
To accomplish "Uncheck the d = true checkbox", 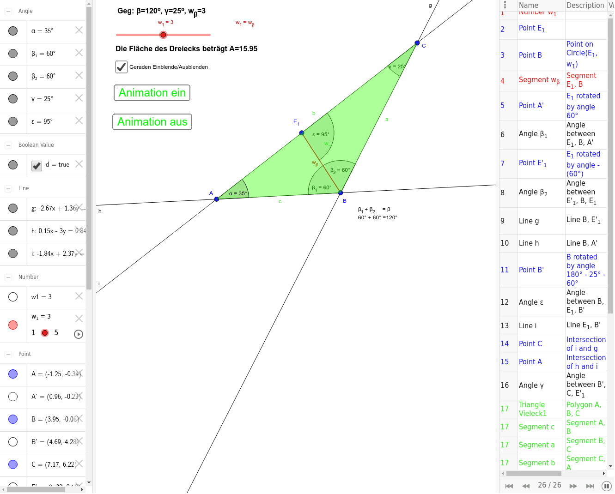I will pos(37,166).
